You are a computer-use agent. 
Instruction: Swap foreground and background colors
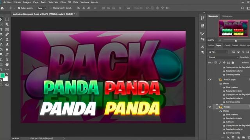(x=7, y=74)
